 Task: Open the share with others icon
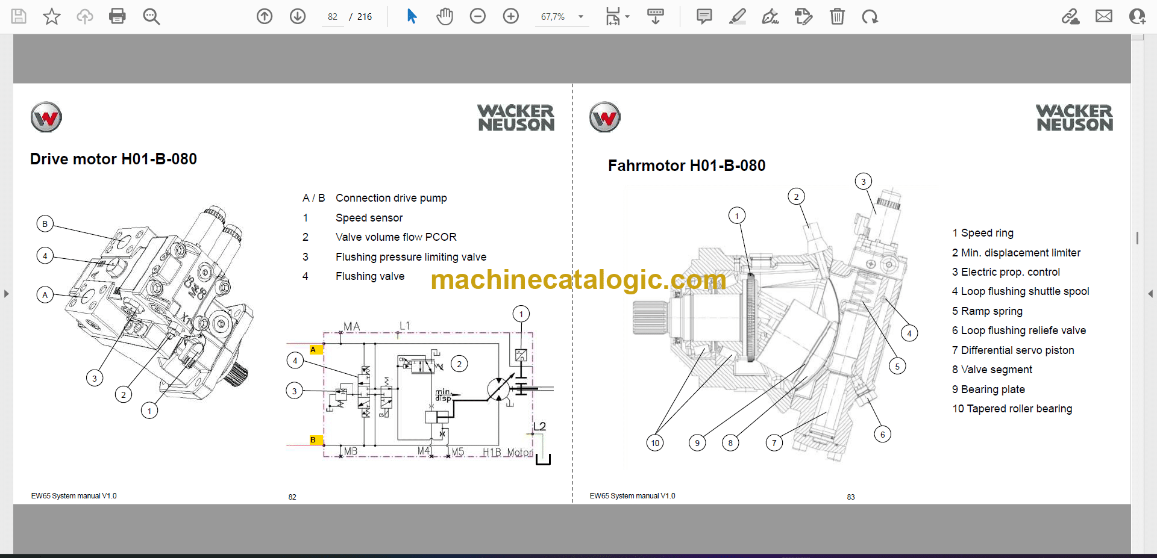(1137, 16)
